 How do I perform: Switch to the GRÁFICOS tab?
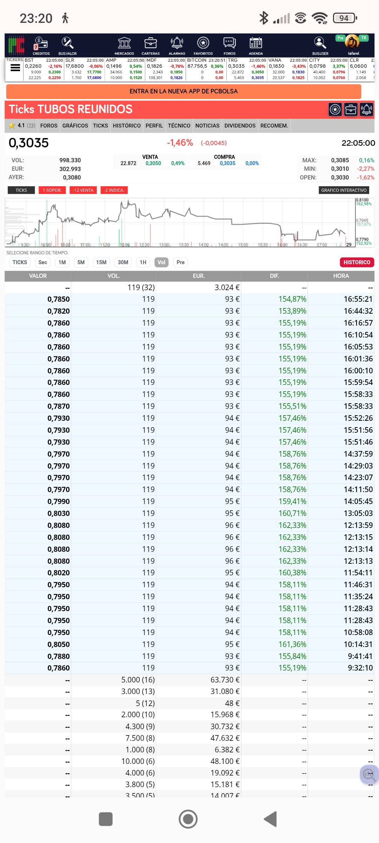tap(75, 126)
